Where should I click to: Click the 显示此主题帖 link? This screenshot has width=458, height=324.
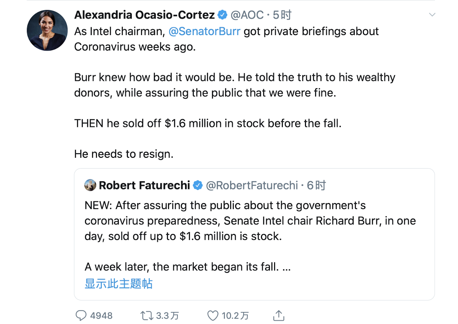[x=119, y=284]
